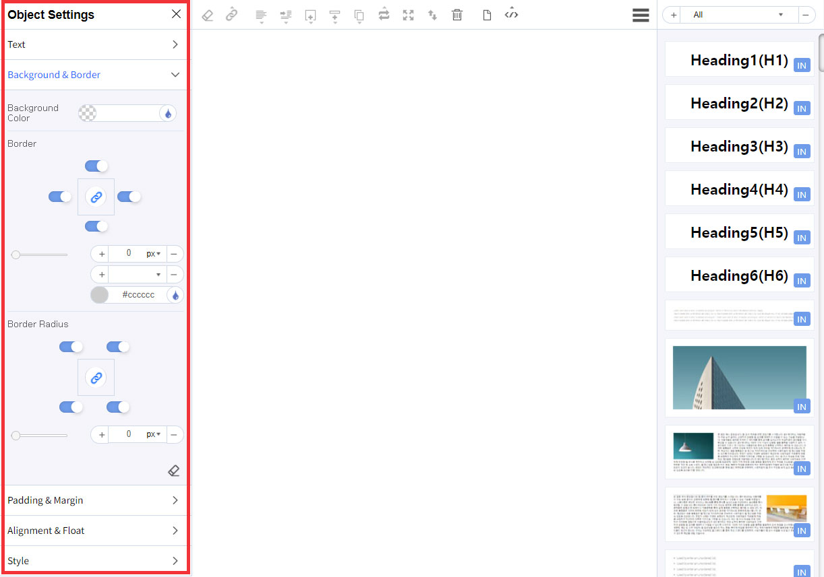824x577 pixels.
Task: Collapse the Background & Border section
Action: (93, 75)
